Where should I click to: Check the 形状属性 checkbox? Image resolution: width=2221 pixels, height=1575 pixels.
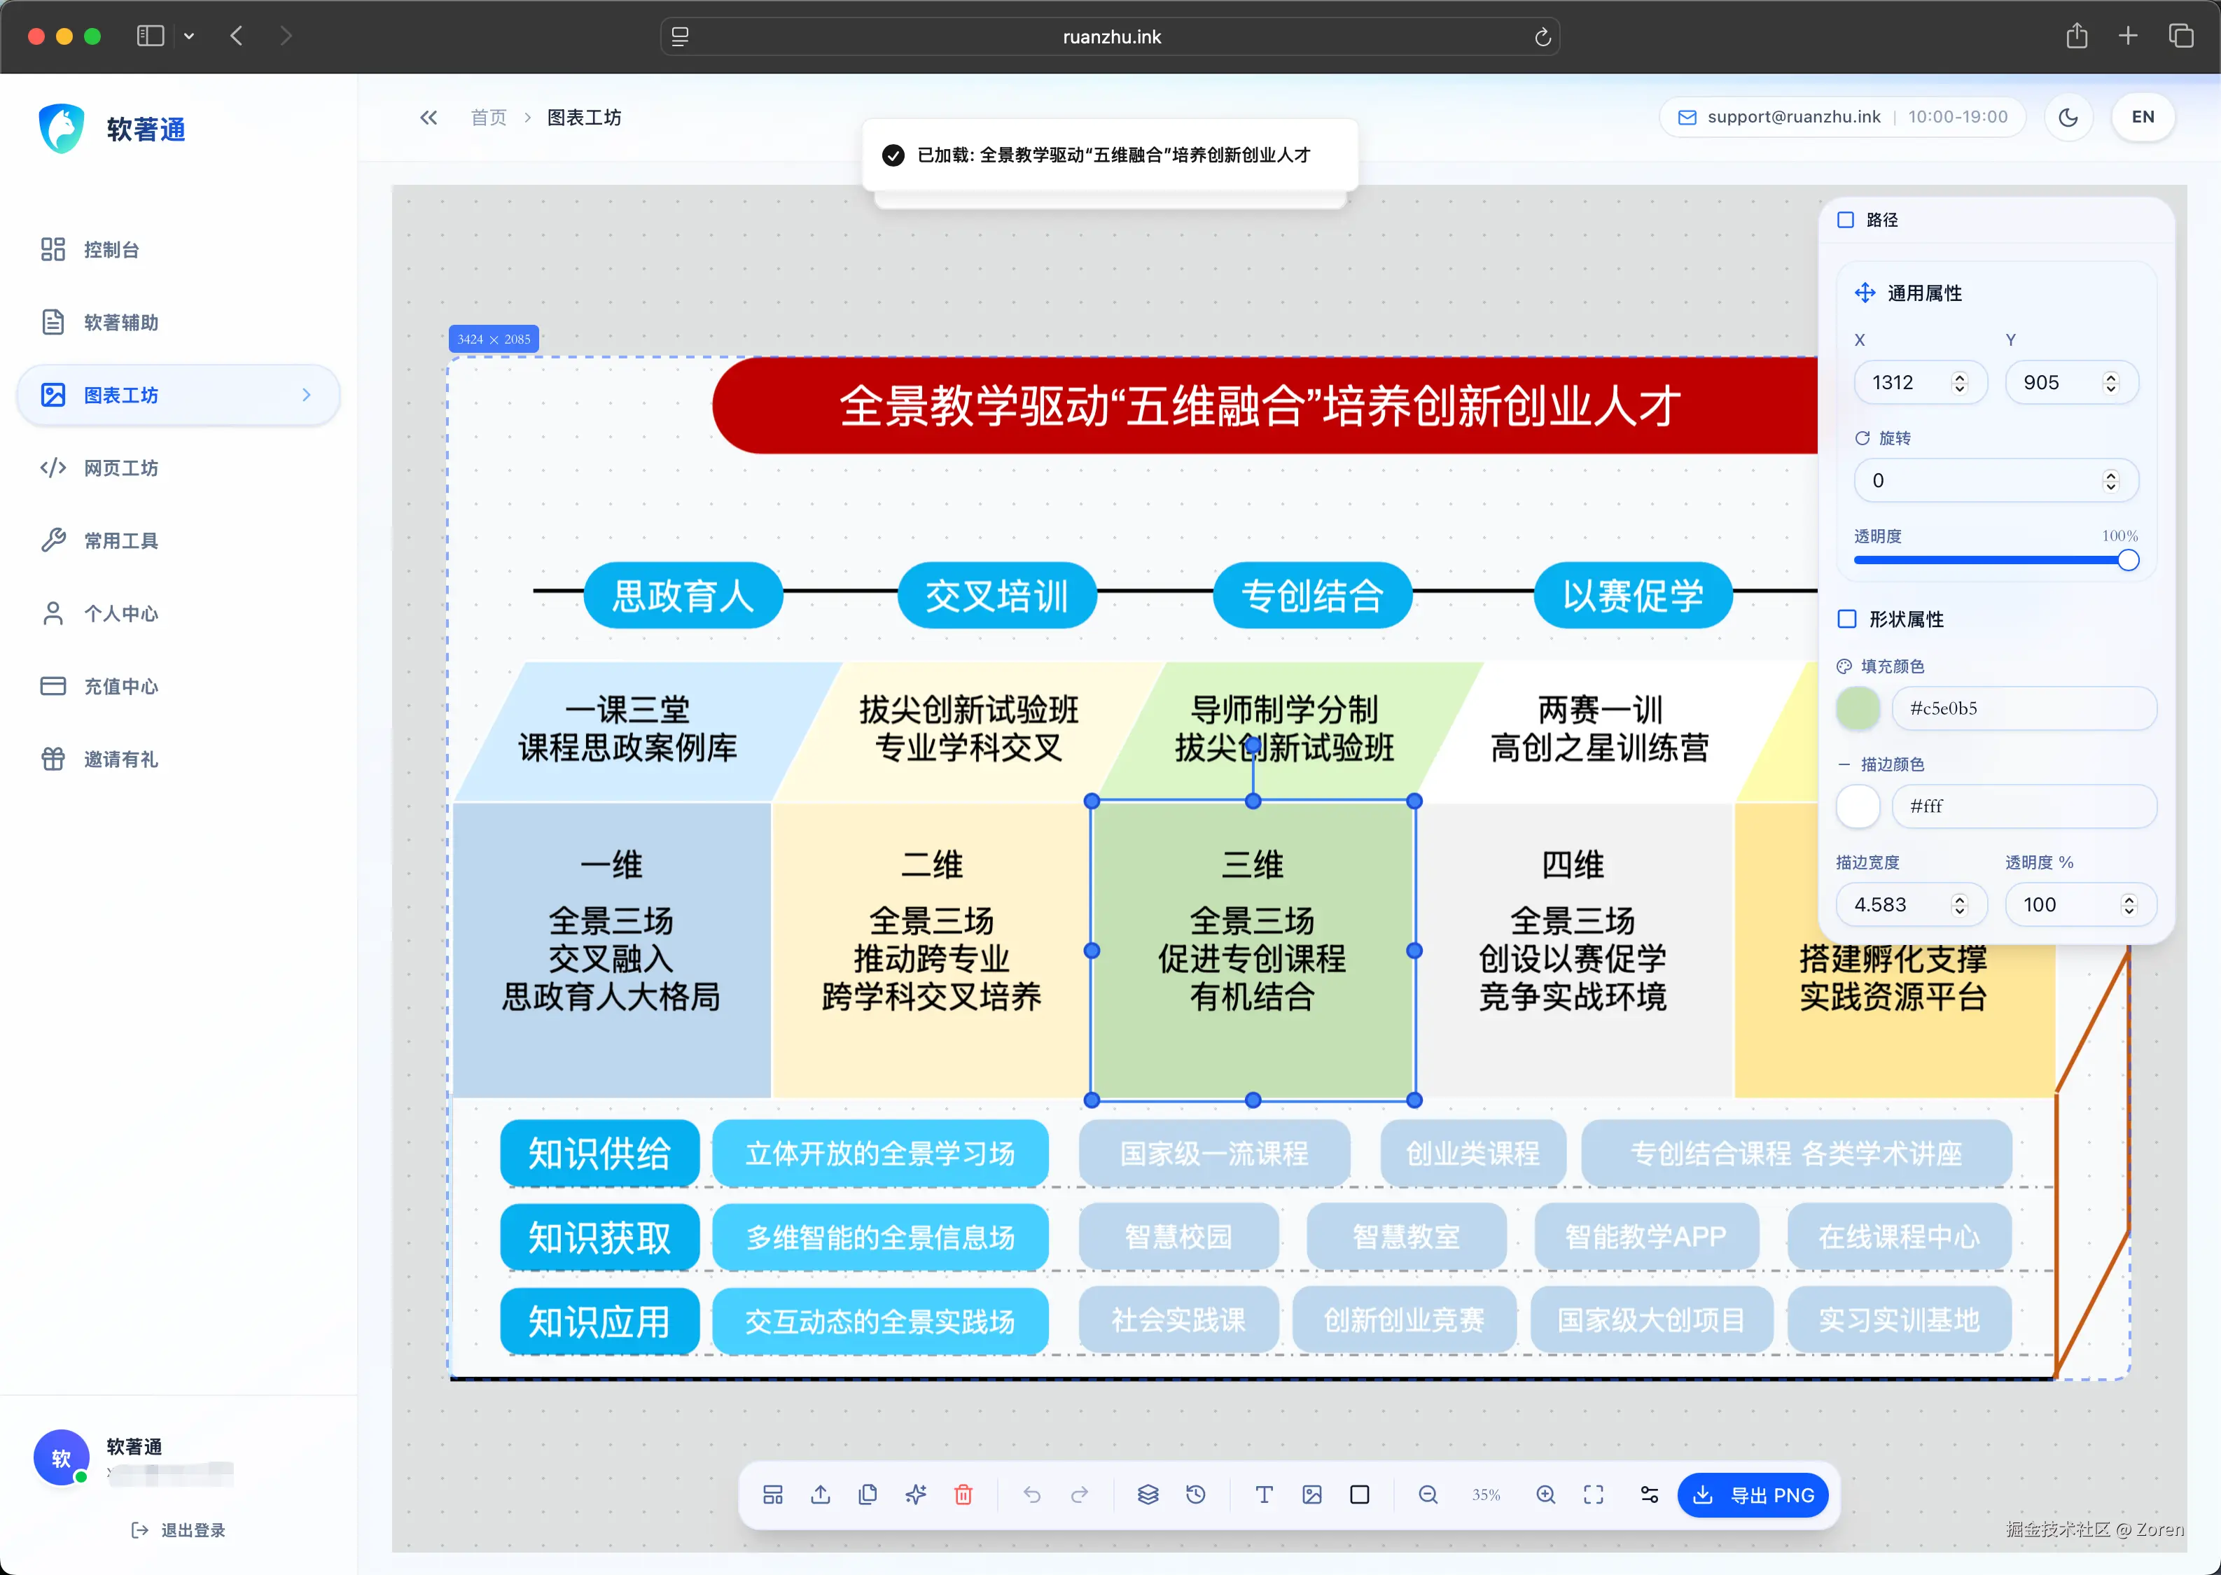pos(1846,618)
